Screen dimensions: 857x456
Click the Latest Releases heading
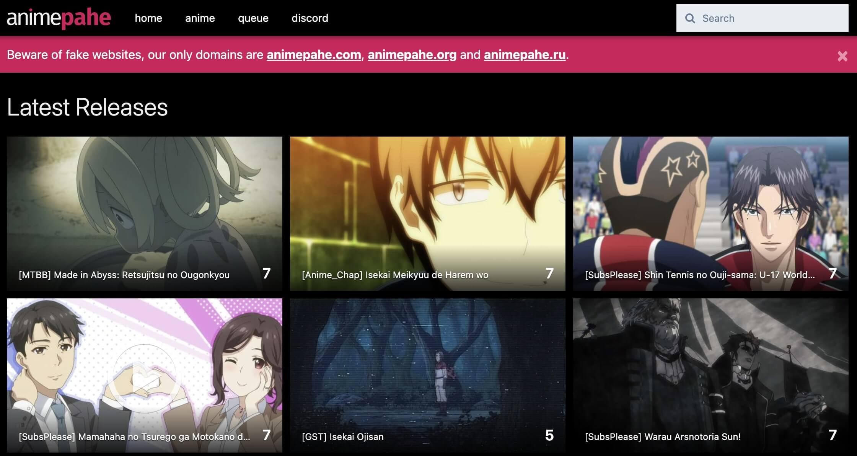(x=87, y=108)
